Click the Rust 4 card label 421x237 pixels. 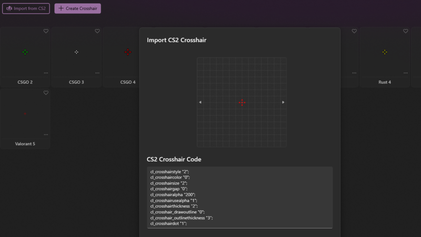tap(385, 82)
